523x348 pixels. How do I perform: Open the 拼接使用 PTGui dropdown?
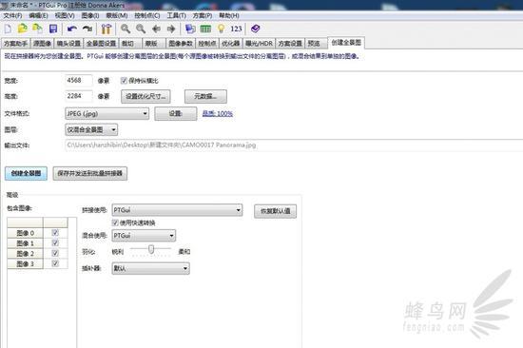click(x=177, y=210)
